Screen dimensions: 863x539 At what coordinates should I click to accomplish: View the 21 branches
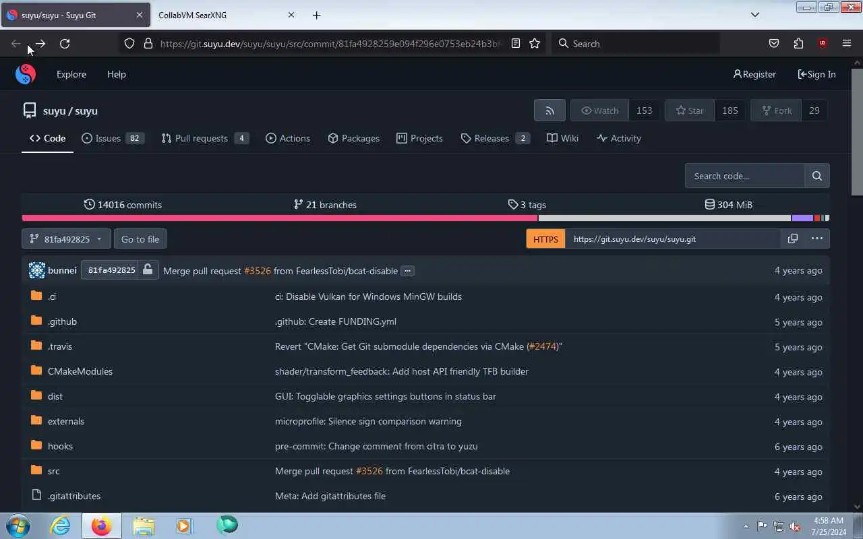pos(325,204)
